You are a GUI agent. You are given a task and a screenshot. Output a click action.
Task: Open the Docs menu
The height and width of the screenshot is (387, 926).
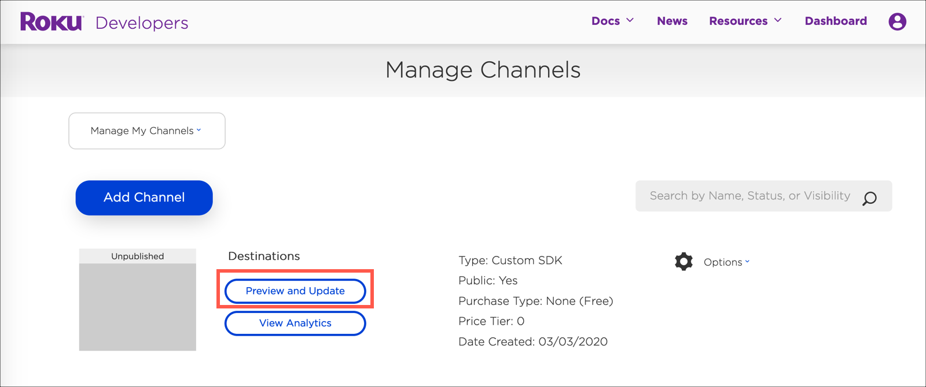(x=605, y=21)
